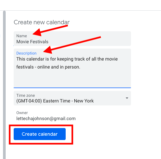Focus the Name field containing Movie Festivals
The width and height of the screenshot is (161, 159).
click(72, 39)
